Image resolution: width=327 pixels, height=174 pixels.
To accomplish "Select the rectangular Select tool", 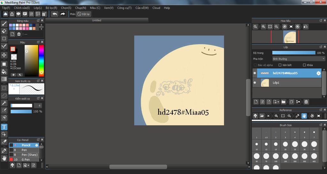I will click(4, 88).
